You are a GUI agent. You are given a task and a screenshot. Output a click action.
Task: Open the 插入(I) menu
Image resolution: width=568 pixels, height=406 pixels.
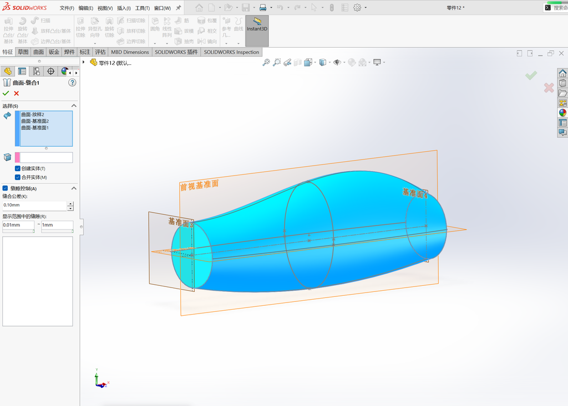click(124, 8)
